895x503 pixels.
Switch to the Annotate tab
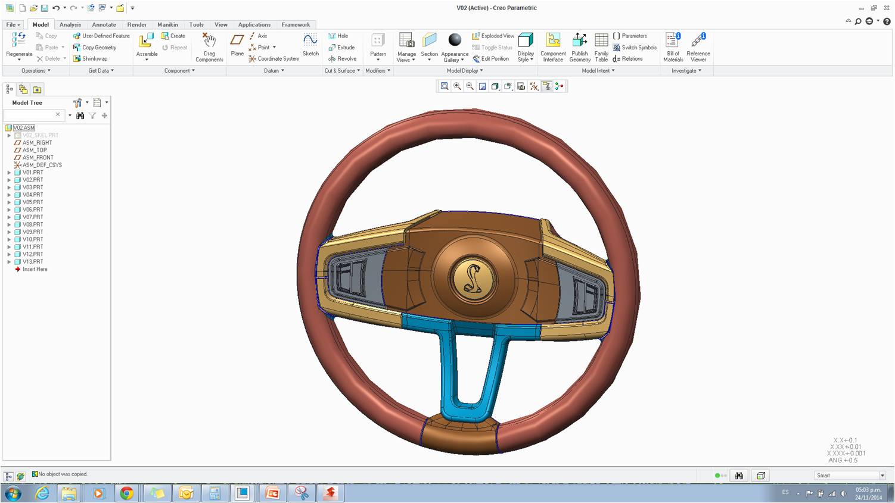tap(104, 24)
